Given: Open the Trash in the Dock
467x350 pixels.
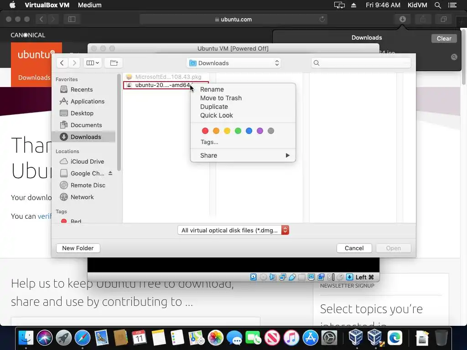Looking at the screenshot, I should click(441, 338).
